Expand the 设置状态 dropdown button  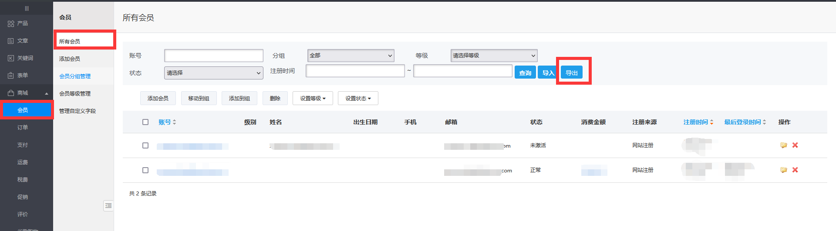pos(358,99)
